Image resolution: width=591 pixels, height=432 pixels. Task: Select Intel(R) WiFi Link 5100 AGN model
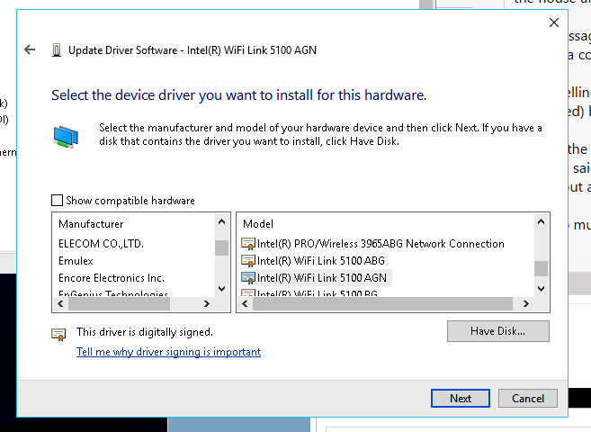click(x=321, y=278)
